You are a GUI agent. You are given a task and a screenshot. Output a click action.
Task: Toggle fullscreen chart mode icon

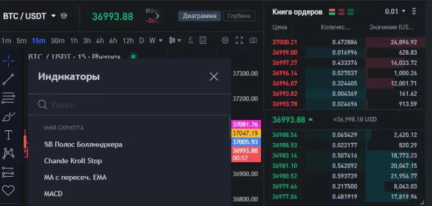click(x=239, y=40)
